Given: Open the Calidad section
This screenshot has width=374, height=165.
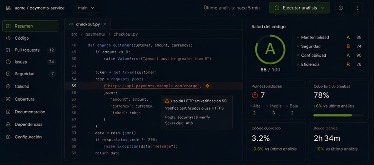Looking at the screenshot, I should coord(30,86).
